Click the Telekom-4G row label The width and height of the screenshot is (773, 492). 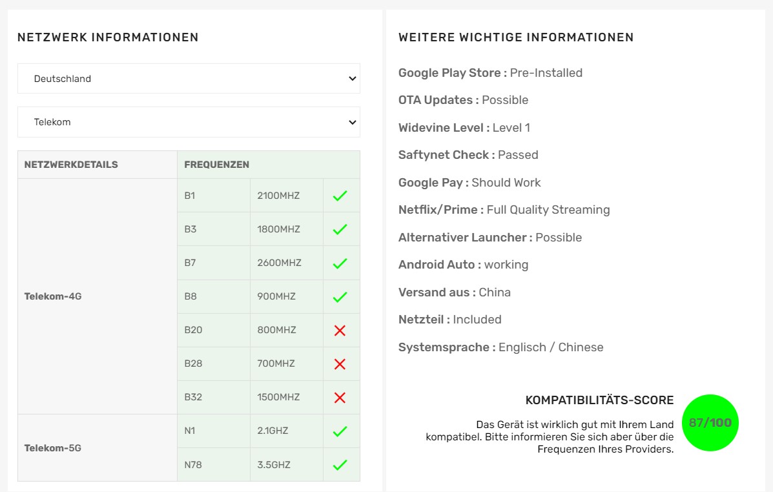pyautogui.click(x=53, y=297)
